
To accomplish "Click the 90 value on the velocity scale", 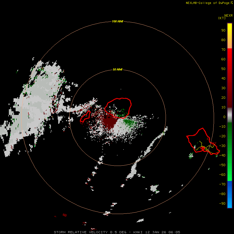I will coord(223,30).
